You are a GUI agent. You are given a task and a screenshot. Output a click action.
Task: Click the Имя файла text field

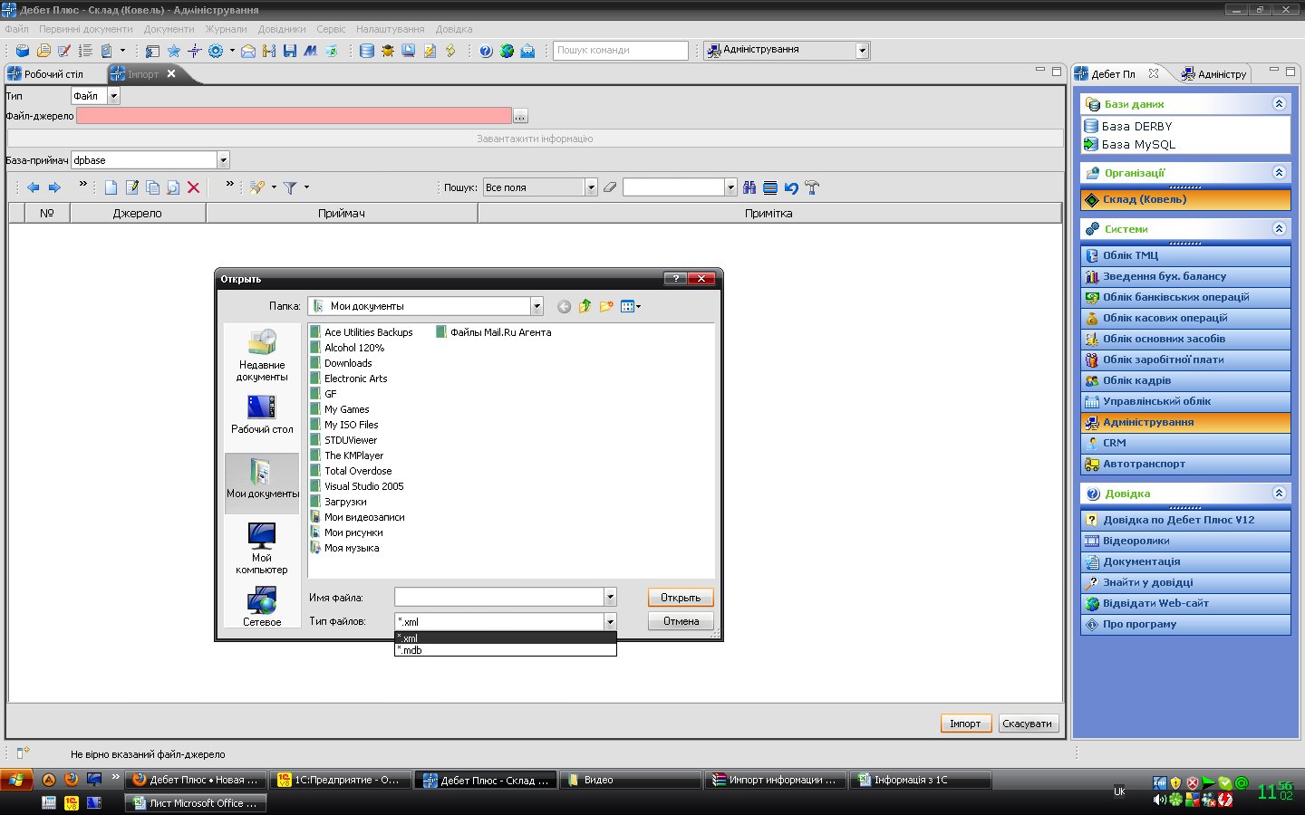point(499,597)
